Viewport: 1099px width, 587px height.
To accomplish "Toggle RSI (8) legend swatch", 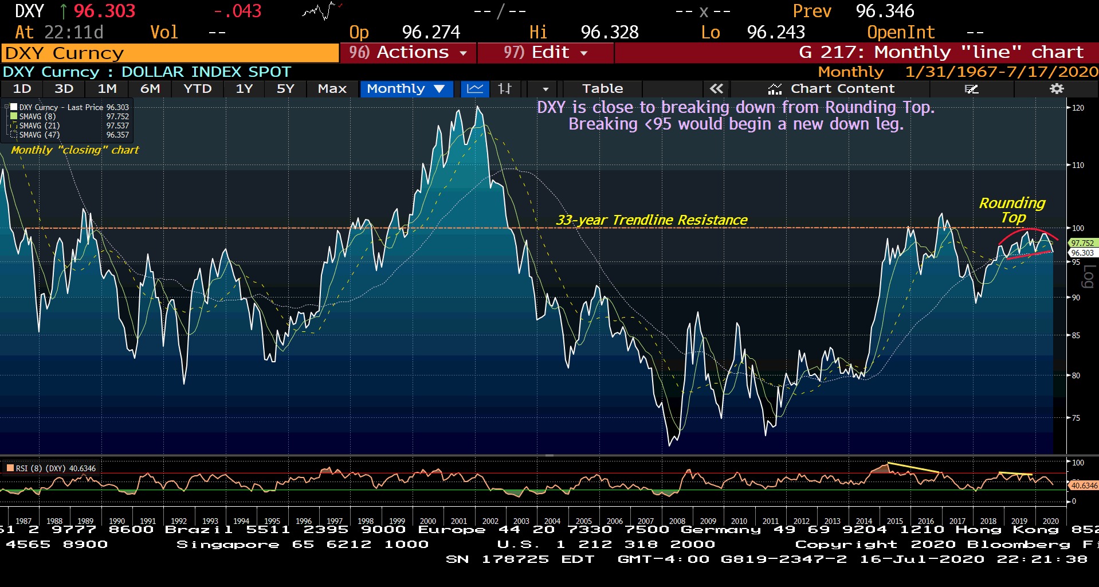I will pos(10,468).
